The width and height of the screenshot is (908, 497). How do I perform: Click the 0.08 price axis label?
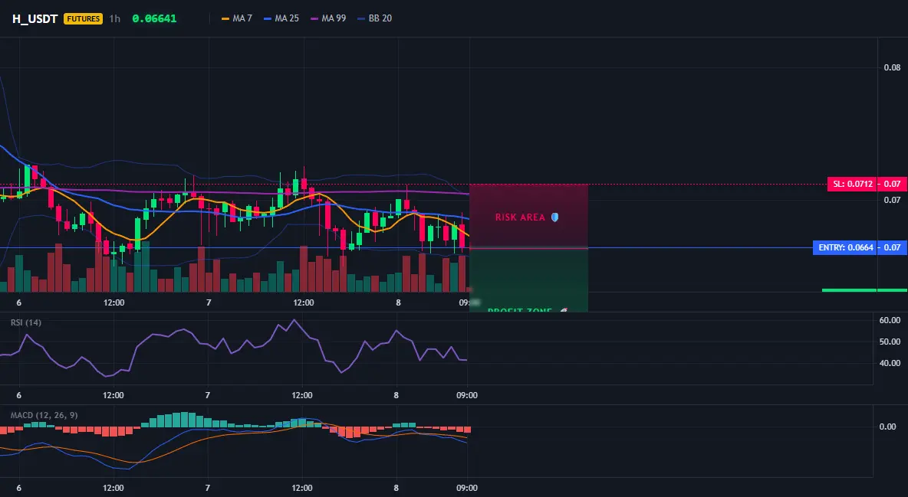coord(893,67)
